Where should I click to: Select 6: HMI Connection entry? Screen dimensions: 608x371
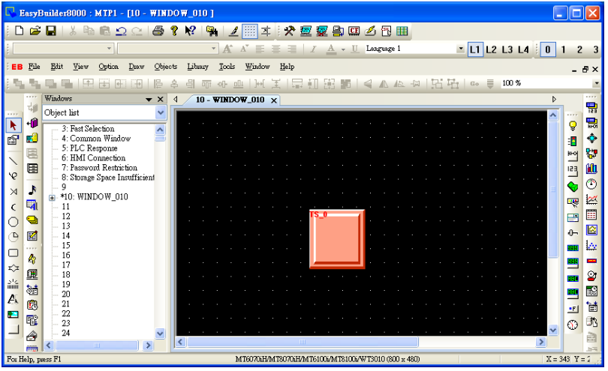(93, 158)
